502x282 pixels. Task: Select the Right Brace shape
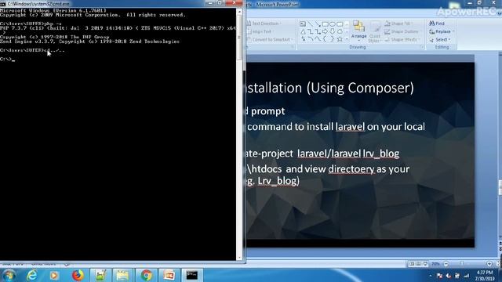pyautogui.click(x=333, y=39)
